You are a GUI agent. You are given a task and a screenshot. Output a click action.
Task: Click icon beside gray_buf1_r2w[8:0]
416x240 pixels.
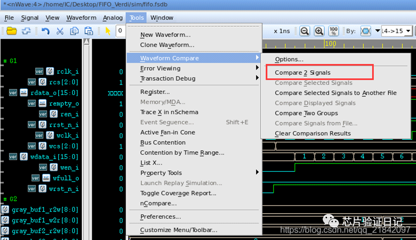click(5, 209)
